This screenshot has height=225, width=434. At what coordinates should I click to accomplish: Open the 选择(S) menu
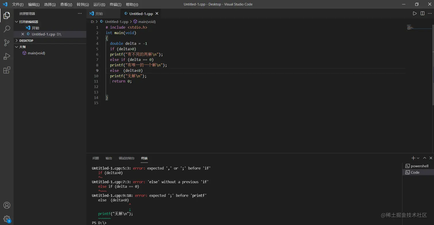(50, 4)
